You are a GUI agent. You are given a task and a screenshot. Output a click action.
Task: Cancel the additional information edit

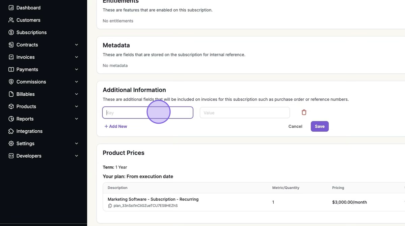click(295, 126)
